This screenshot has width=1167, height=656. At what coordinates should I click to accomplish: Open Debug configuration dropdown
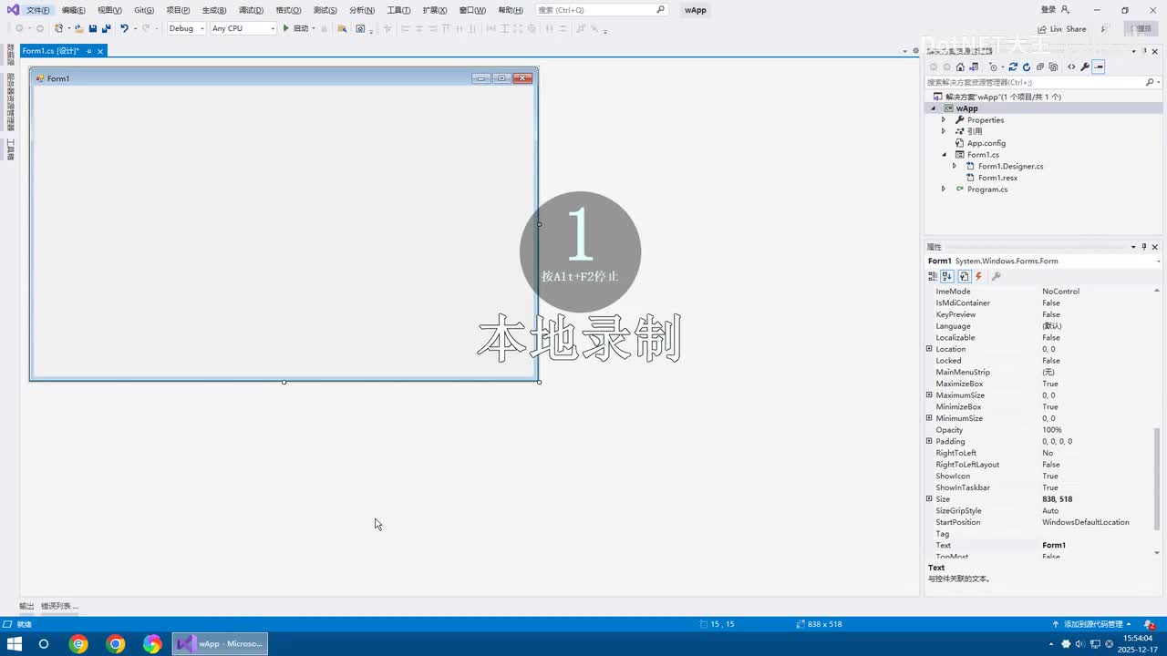coord(186,28)
